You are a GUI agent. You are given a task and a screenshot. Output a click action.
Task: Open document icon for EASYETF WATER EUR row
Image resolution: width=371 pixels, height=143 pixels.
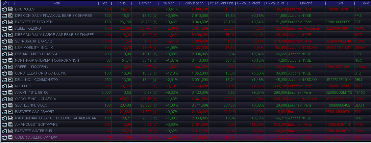pyautogui.click(x=11, y=131)
